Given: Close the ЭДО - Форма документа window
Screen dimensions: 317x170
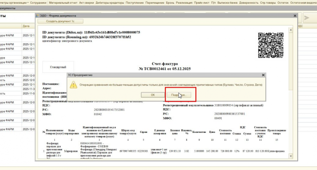Looking at the screenshot, I should tap(295, 16).
